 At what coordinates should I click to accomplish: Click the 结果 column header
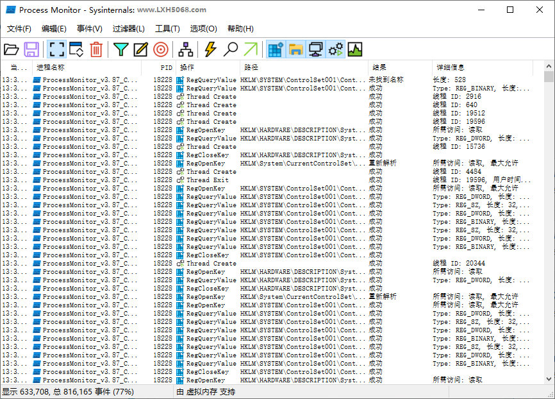[x=401, y=68]
